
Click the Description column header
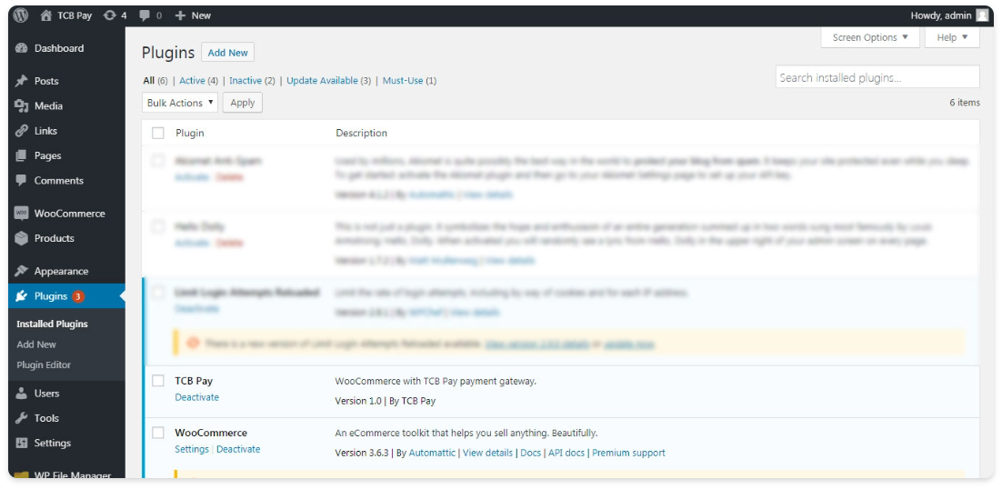coord(361,133)
